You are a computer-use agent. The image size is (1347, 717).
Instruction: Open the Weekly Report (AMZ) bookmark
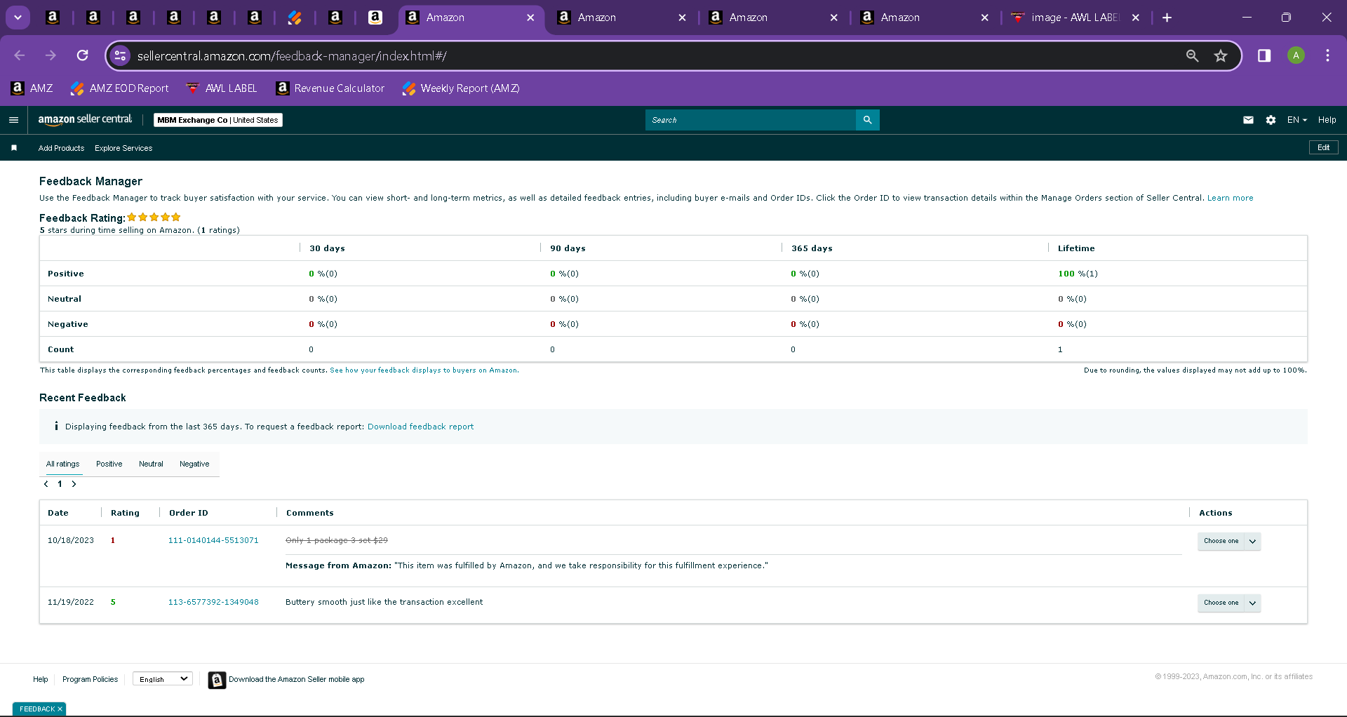461,88
